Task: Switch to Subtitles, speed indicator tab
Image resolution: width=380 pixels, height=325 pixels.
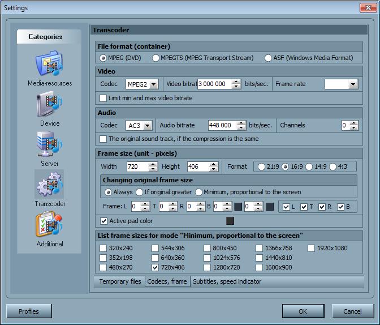Action: point(227,281)
